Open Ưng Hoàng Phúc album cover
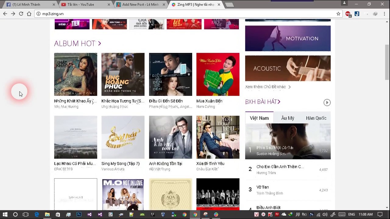The image size is (390, 219). [x=123, y=74]
